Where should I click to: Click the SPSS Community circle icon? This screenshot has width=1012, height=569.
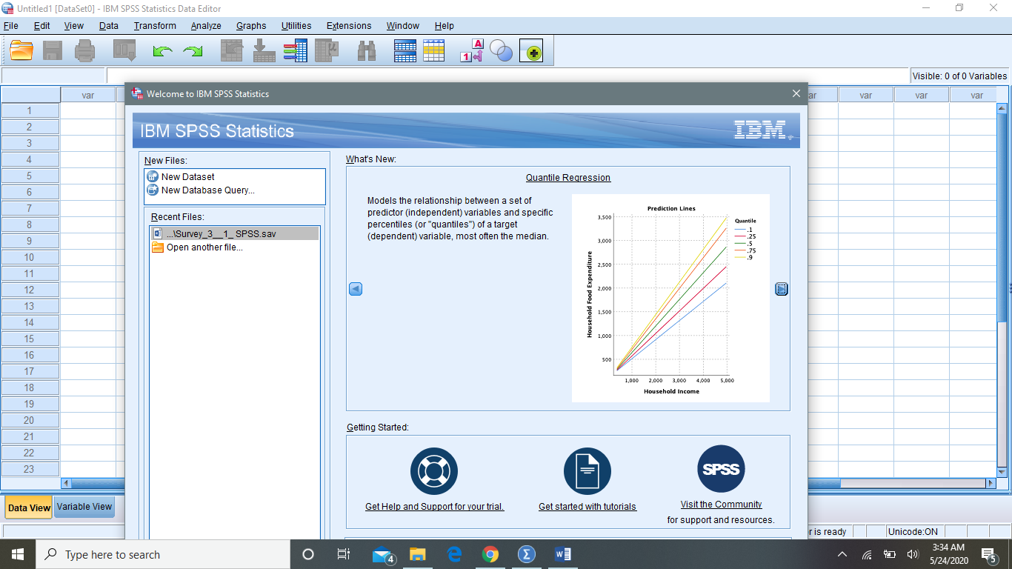720,469
